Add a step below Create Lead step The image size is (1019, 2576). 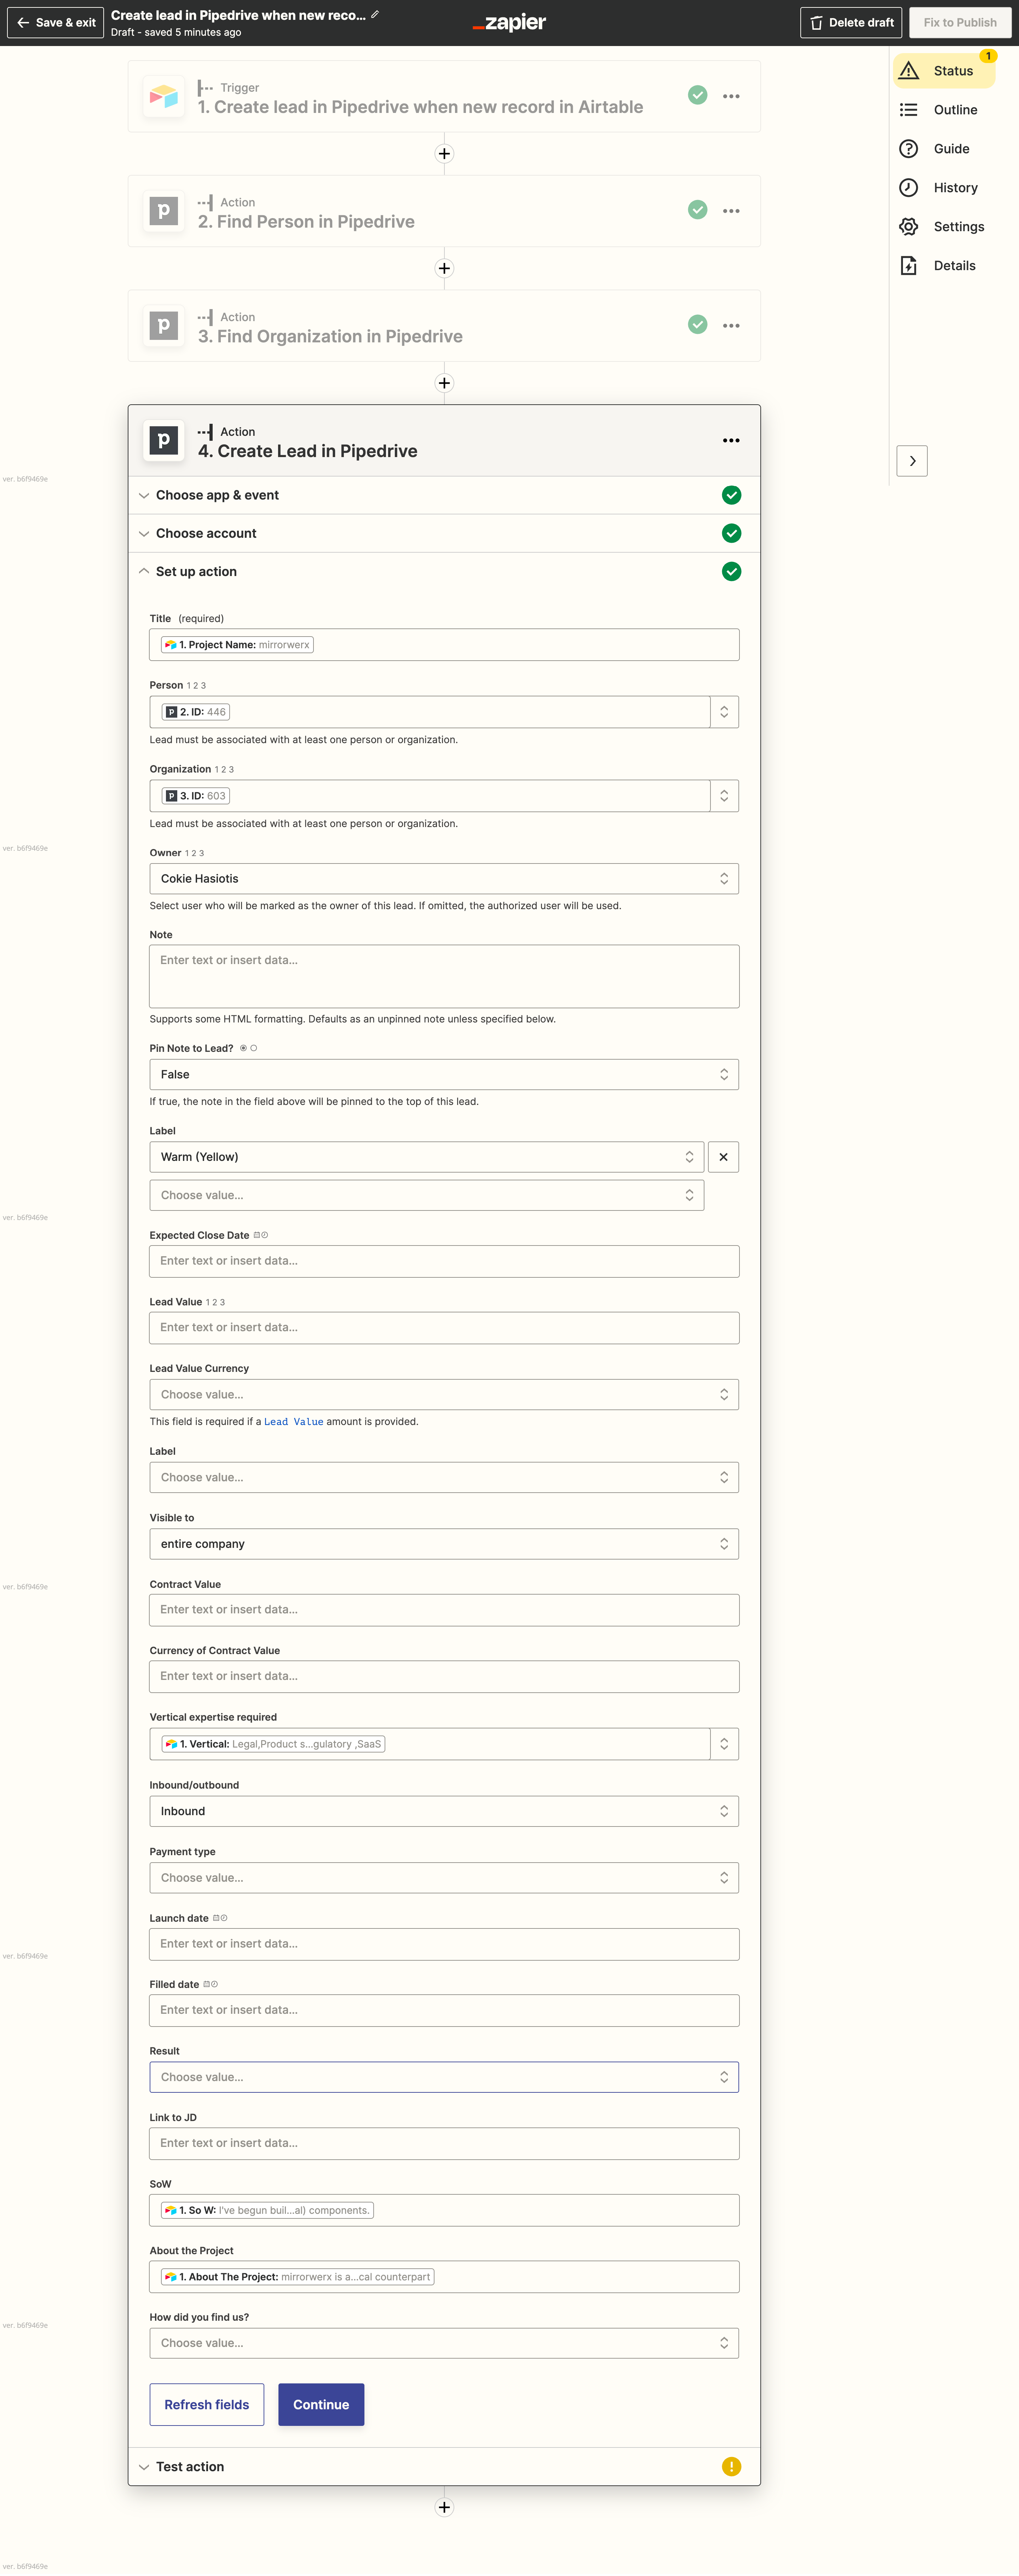click(444, 2507)
